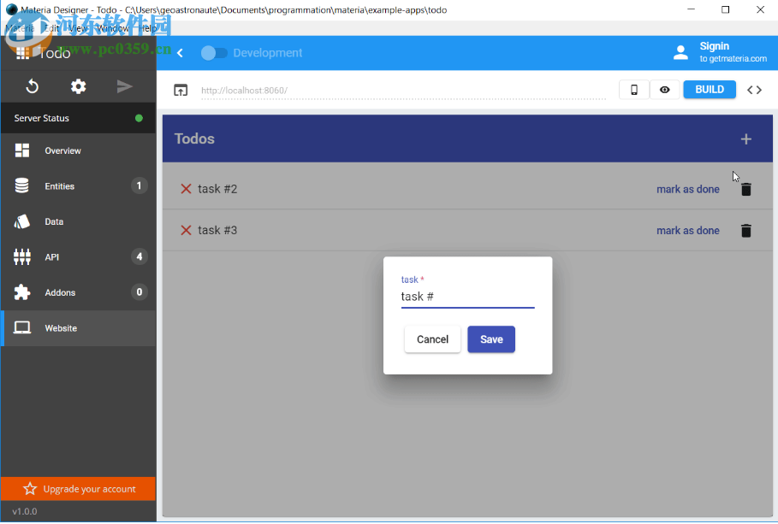This screenshot has height=524, width=778.
Task: Select the Website section
Action: [79, 328]
